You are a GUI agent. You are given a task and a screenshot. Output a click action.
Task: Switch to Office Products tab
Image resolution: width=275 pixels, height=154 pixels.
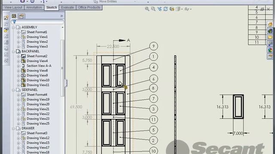[x=89, y=8]
